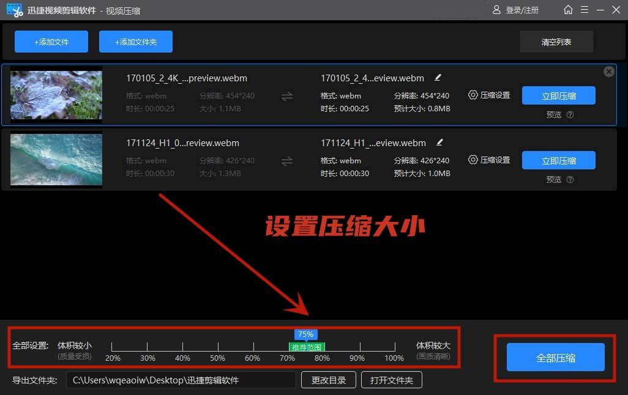Click the swap arrows icon in the 171124 row
The height and width of the screenshot is (395, 628).
[287, 161]
